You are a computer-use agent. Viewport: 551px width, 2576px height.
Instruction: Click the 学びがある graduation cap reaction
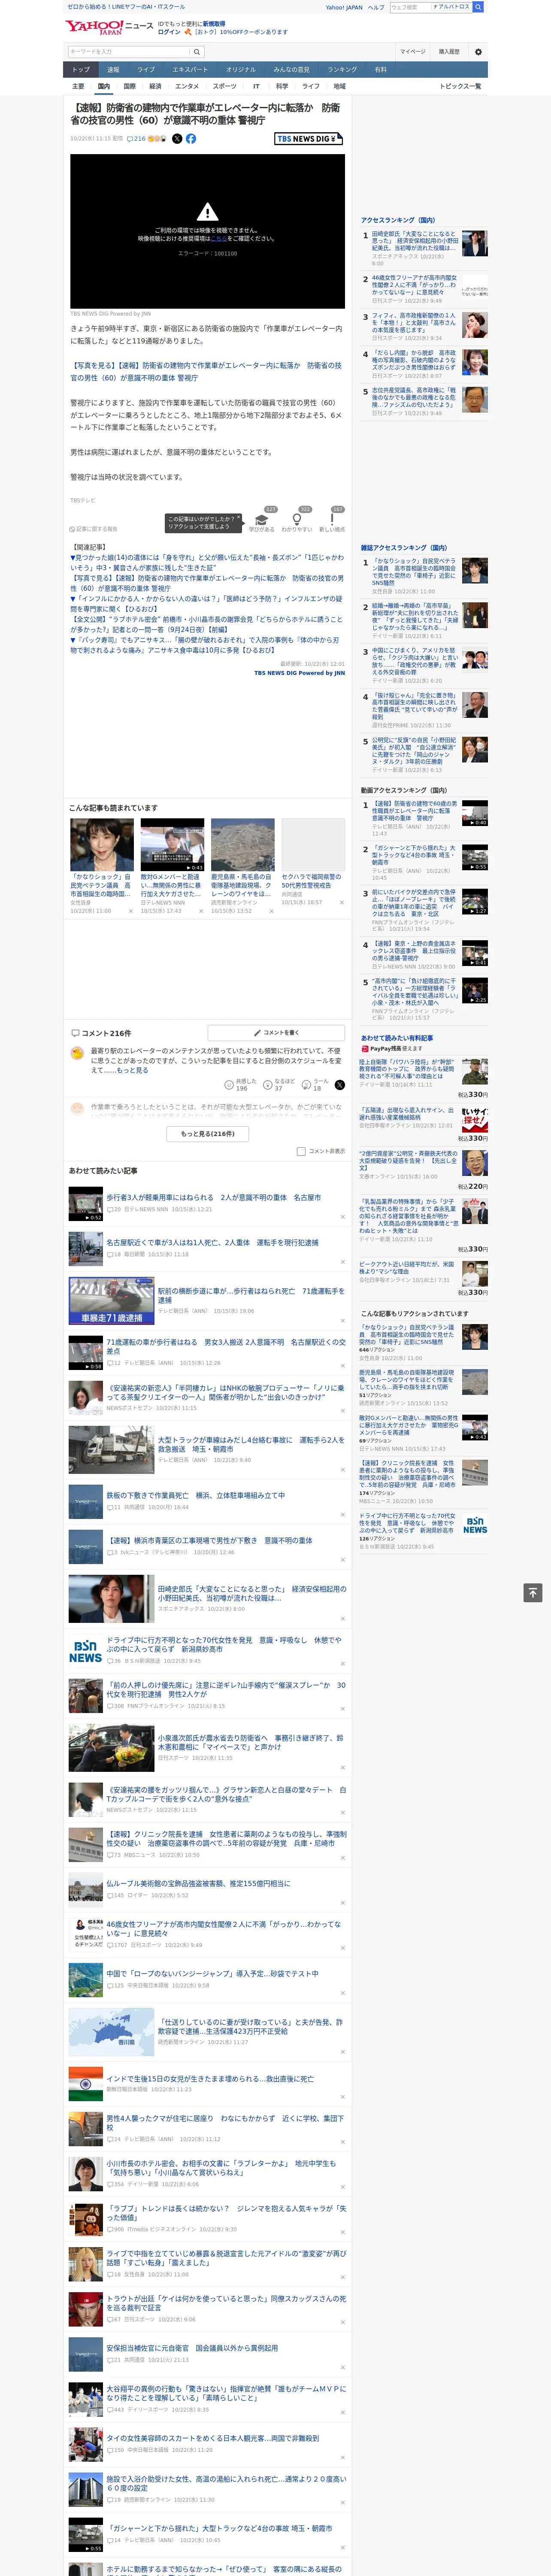pyautogui.click(x=262, y=520)
